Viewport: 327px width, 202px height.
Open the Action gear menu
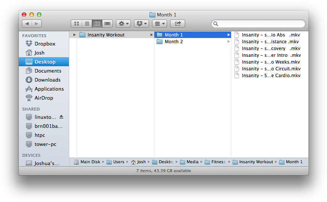point(123,24)
